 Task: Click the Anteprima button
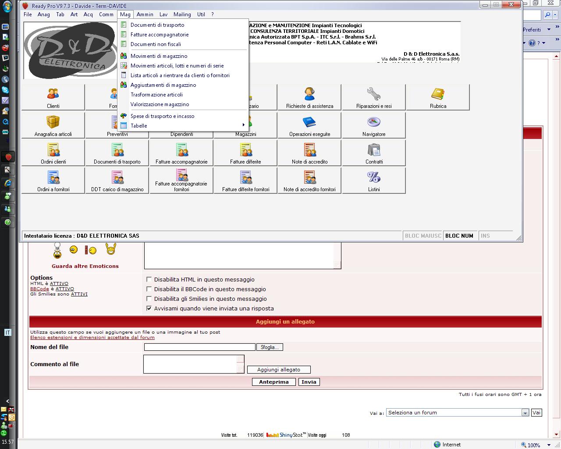(x=274, y=382)
